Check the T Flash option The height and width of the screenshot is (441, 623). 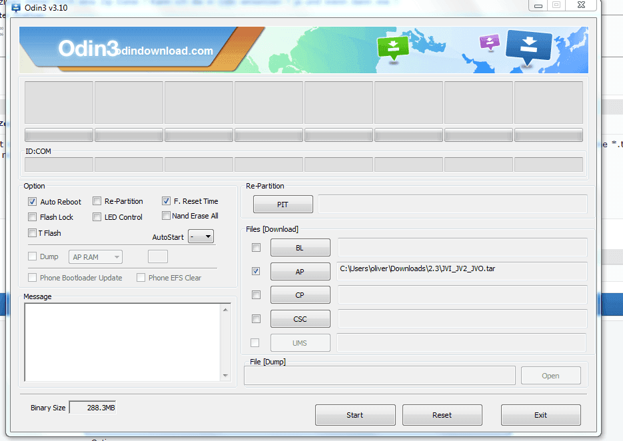[32, 232]
